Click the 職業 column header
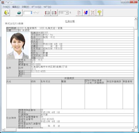139x133 pixels. tap(64, 82)
